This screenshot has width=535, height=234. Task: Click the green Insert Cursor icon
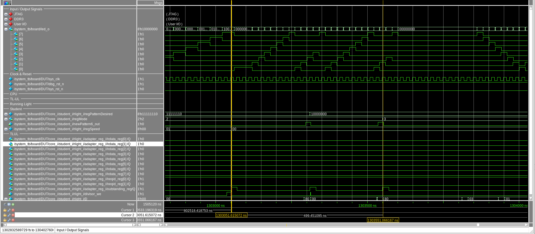(x=13, y=204)
